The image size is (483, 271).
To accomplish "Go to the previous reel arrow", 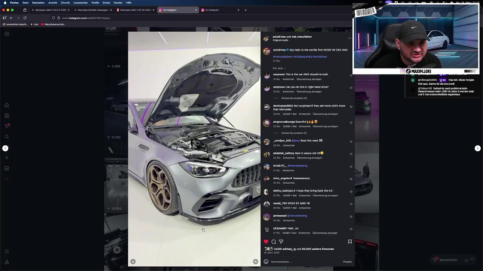I will tap(5, 148).
